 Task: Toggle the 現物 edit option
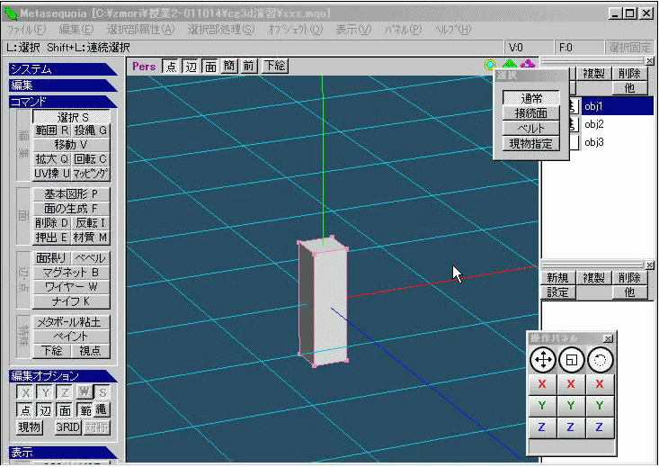click(x=29, y=427)
